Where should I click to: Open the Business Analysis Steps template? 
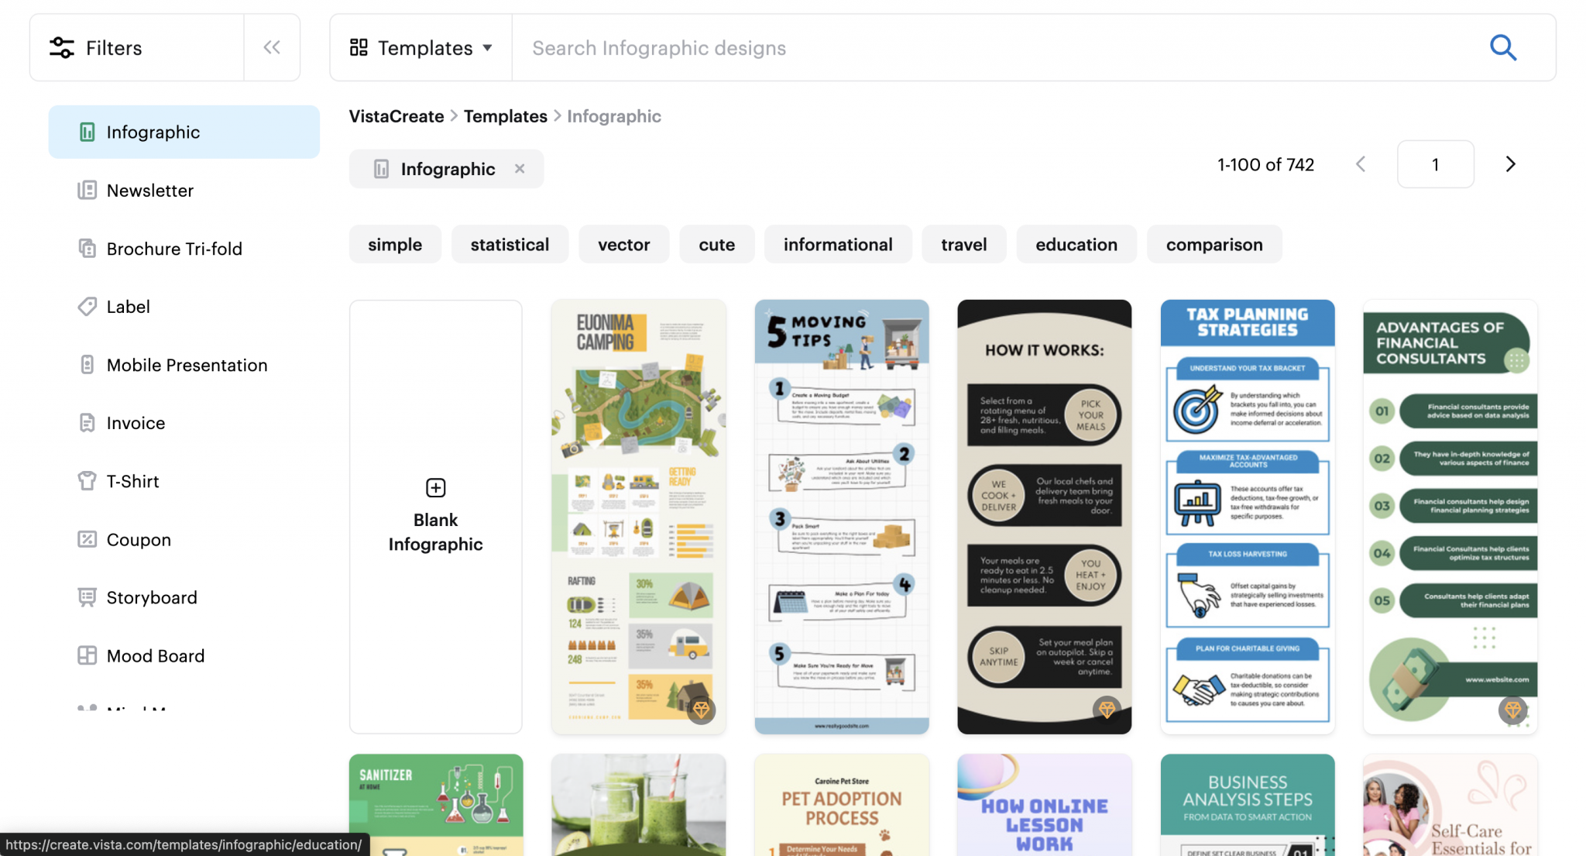(1248, 805)
